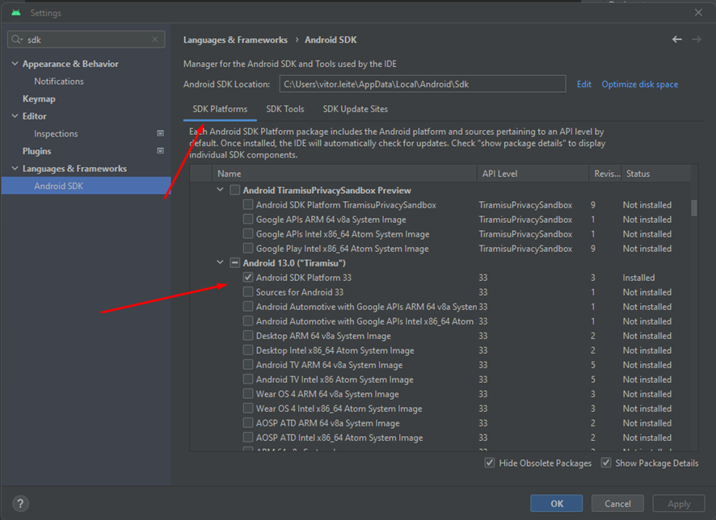Switch to the SDK Tools tab
This screenshot has width=716, height=520.
285,109
